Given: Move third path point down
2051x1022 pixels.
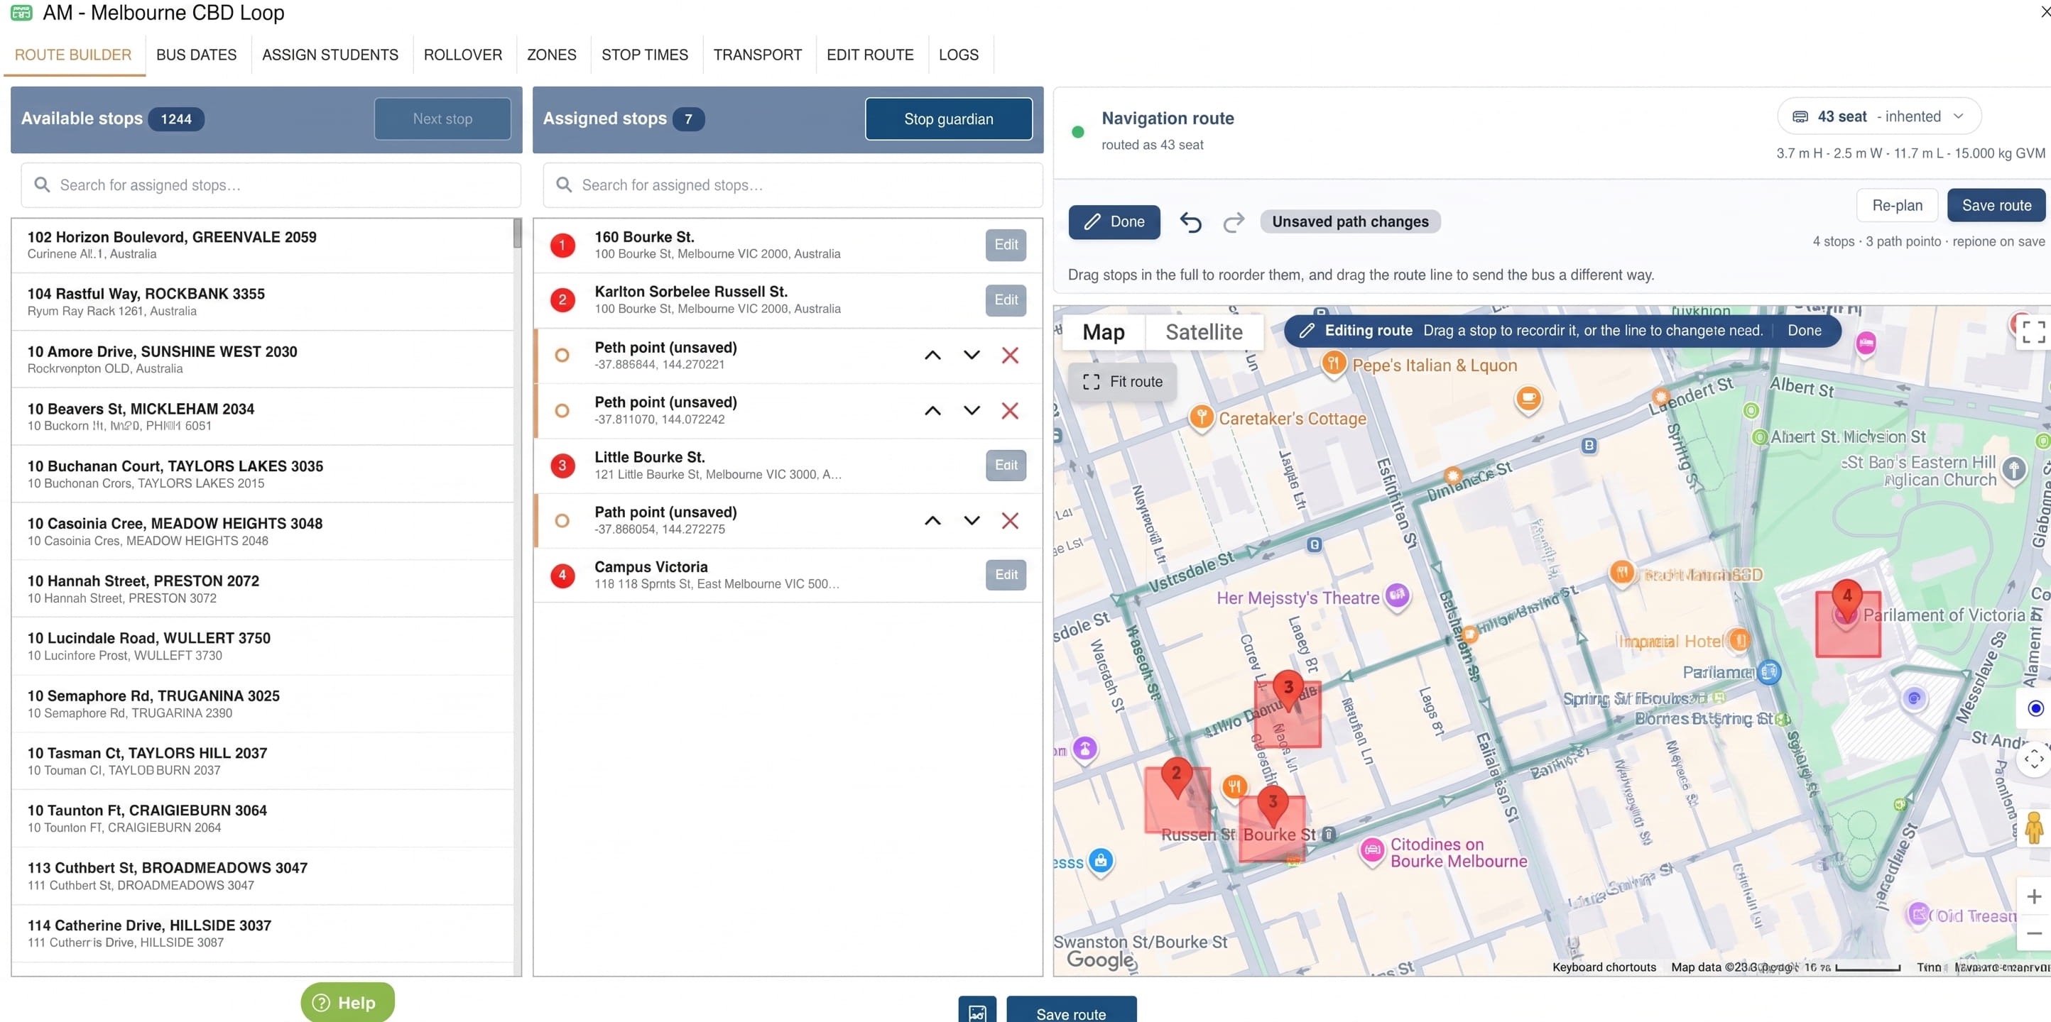Looking at the screenshot, I should tap(972, 520).
